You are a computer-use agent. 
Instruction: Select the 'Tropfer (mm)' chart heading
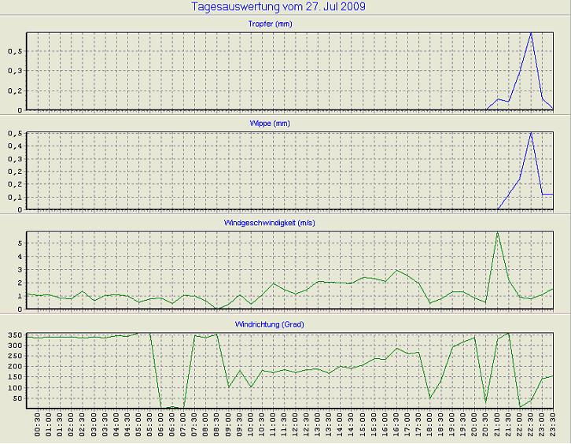[289, 24]
